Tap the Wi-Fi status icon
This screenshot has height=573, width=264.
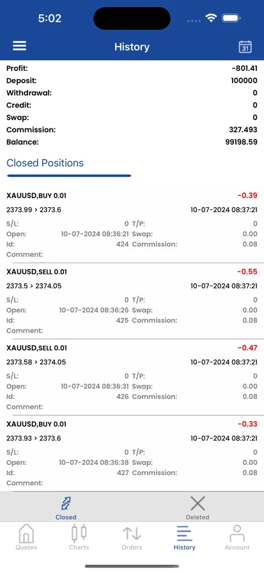click(x=211, y=19)
